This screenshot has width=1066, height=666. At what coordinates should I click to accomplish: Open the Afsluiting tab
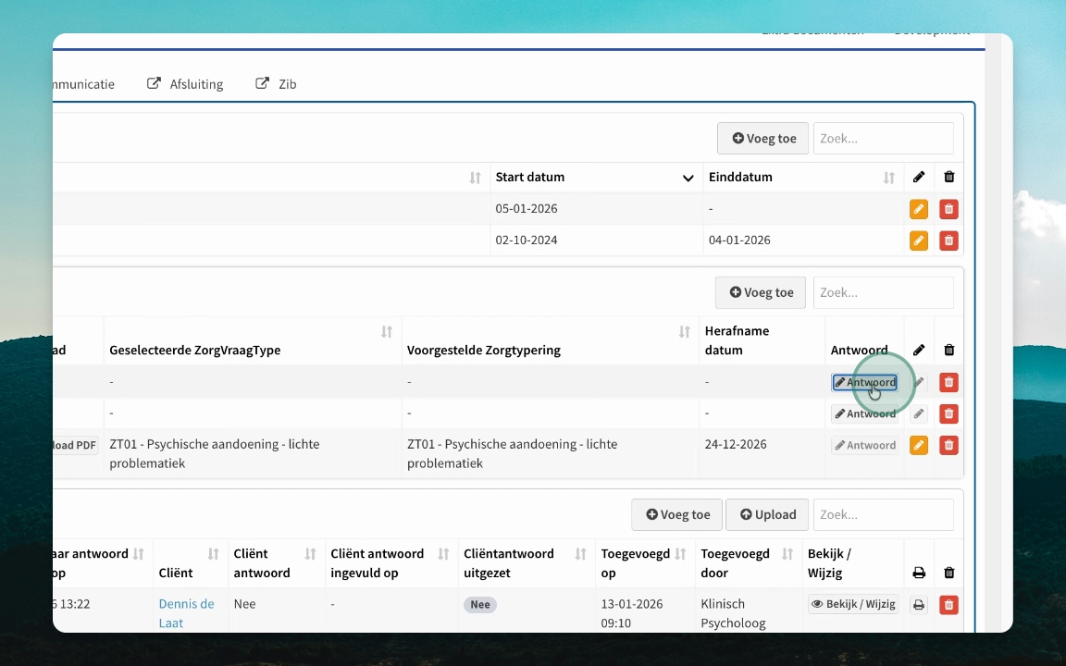coord(186,83)
